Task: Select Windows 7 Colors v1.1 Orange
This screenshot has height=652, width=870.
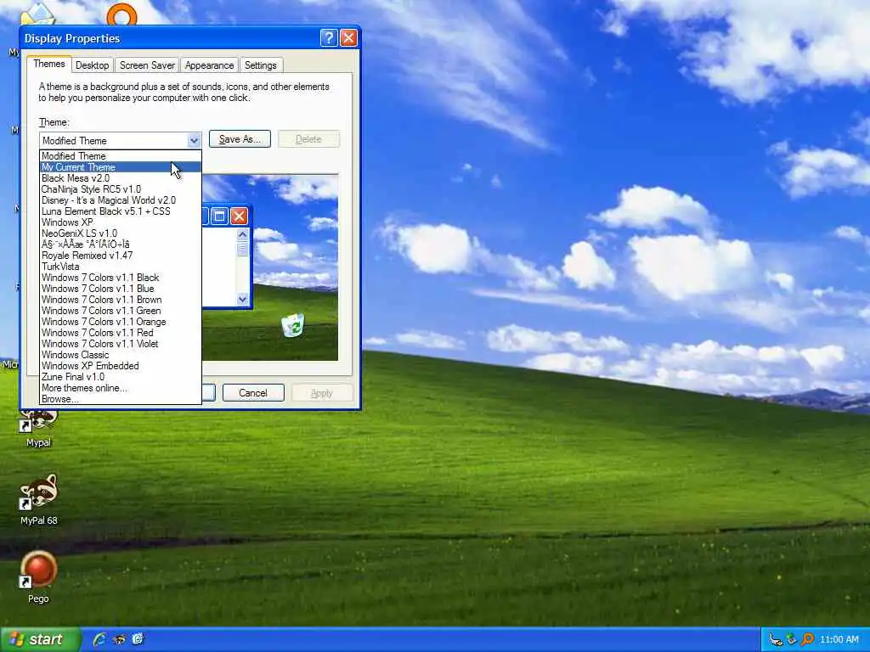Action: point(121,322)
